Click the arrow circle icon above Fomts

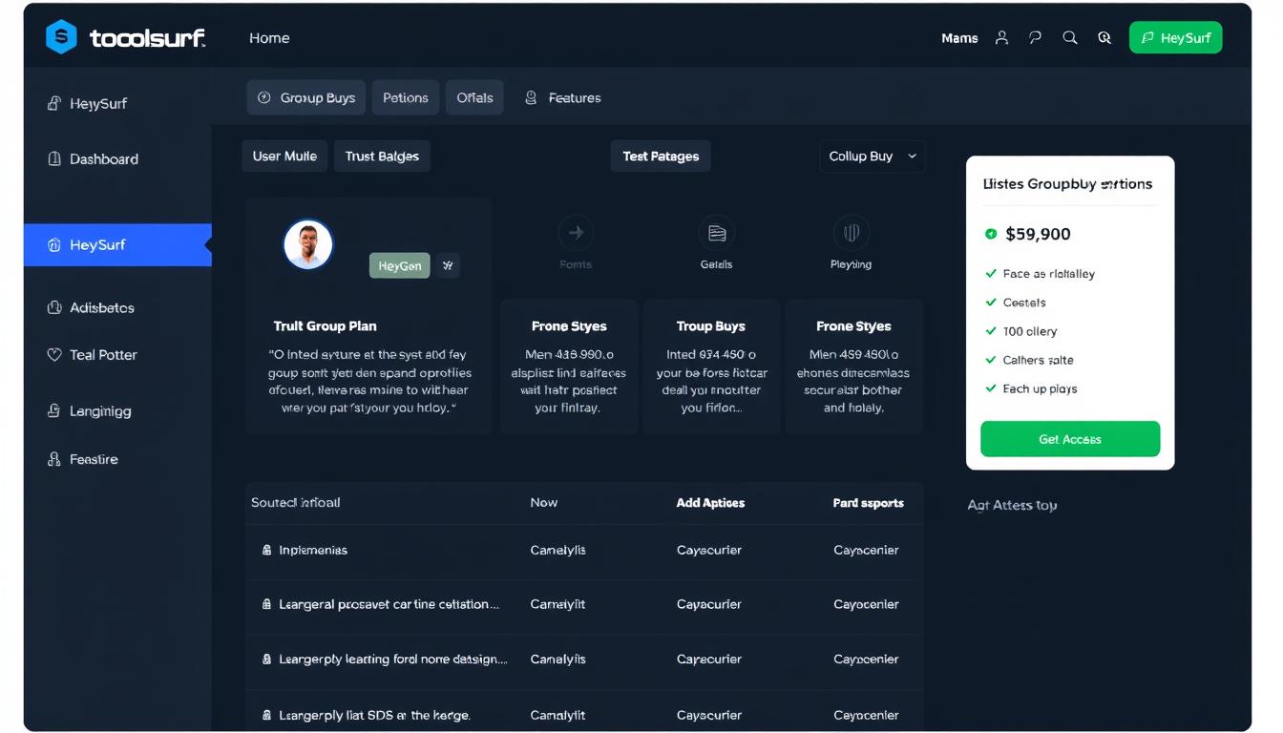click(576, 233)
